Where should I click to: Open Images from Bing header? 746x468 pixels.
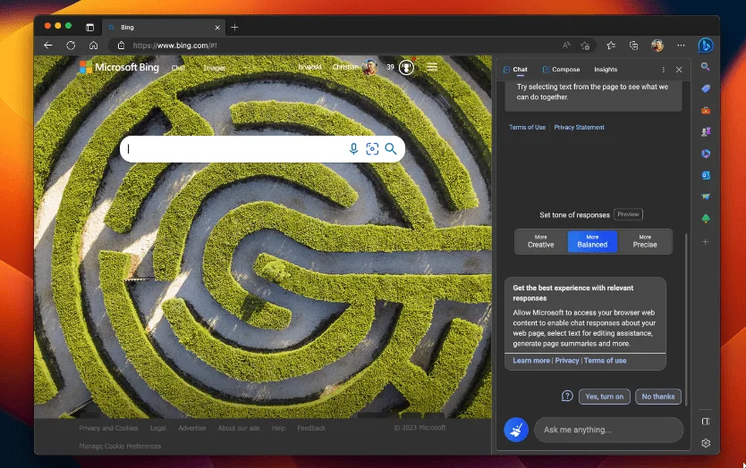click(x=214, y=68)
